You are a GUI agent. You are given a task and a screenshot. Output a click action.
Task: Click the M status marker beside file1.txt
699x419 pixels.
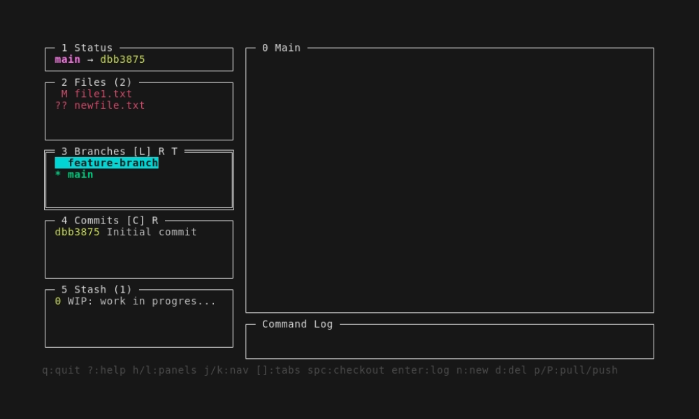(64, 94)
